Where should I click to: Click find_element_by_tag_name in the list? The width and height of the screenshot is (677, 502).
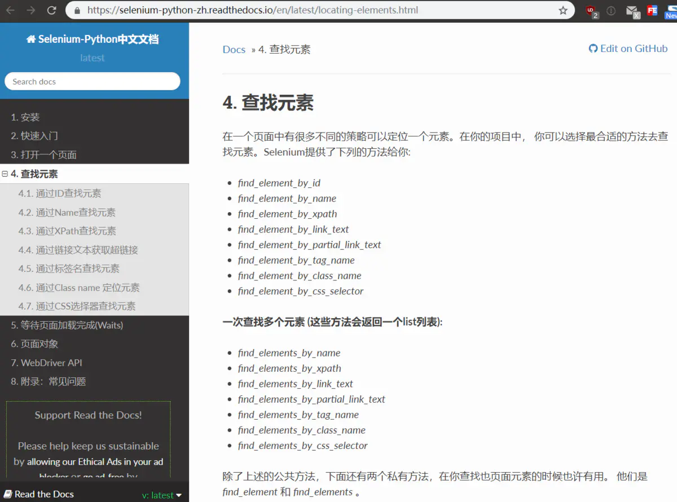coord(296,261)
